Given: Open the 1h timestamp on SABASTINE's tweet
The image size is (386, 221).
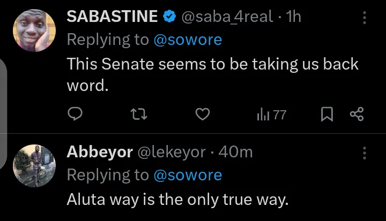Looking at the screenshot, I should pos(294,17).
